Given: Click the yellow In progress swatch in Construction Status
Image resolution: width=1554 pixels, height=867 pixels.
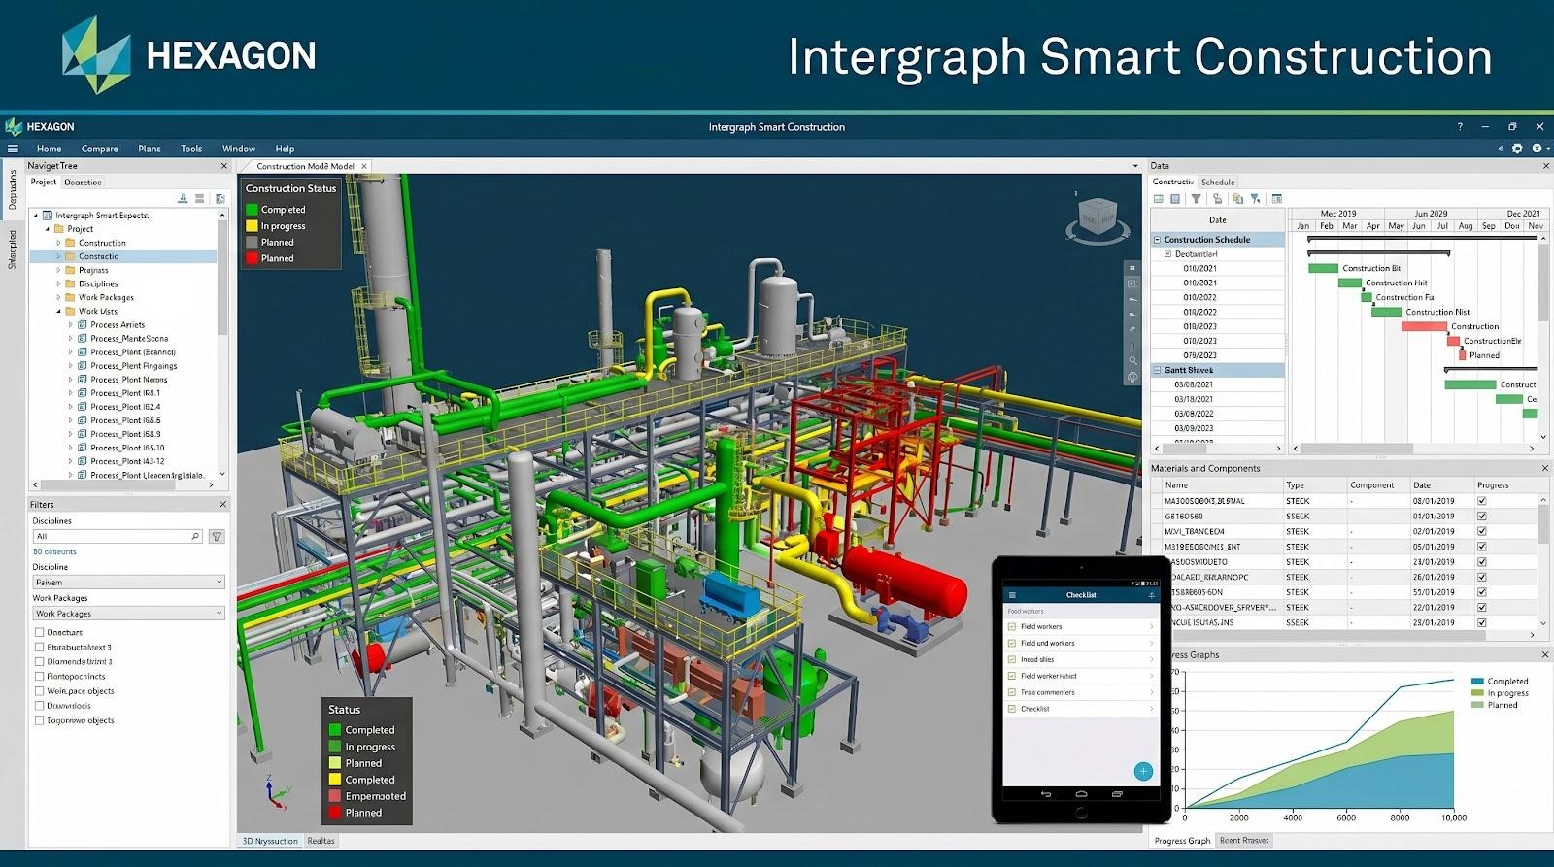Looking at the screenshot, I should [x=252, y=226].
